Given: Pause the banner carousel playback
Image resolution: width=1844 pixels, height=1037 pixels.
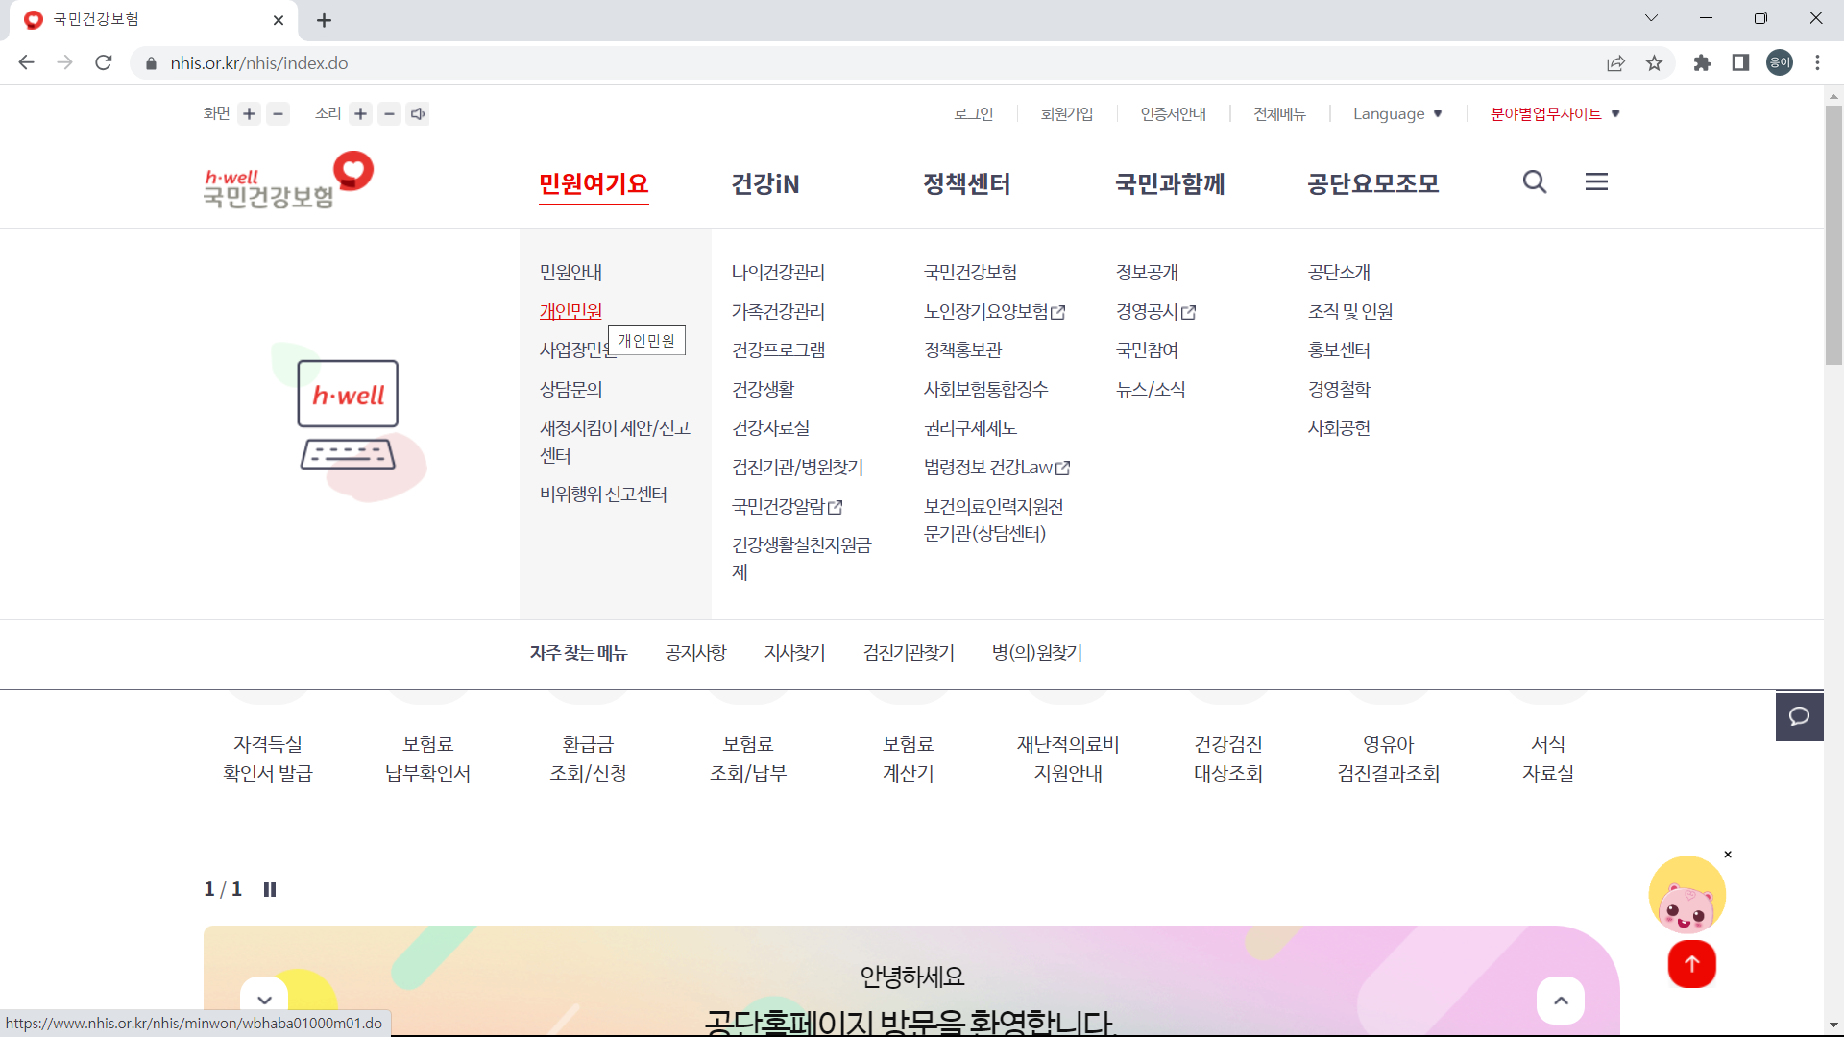Looking at the screenshot, I should 270,889.
